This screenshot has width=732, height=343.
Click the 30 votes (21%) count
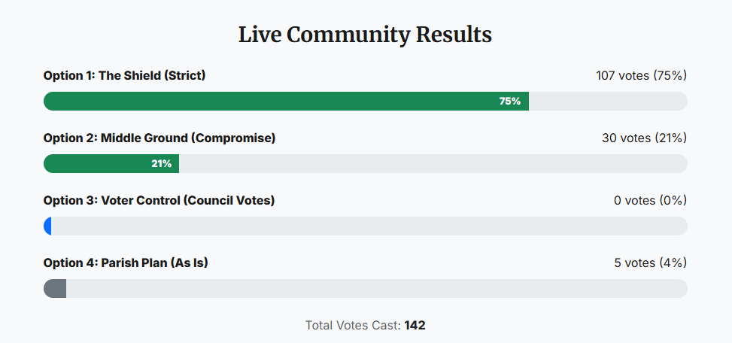(x=644, y=138)
